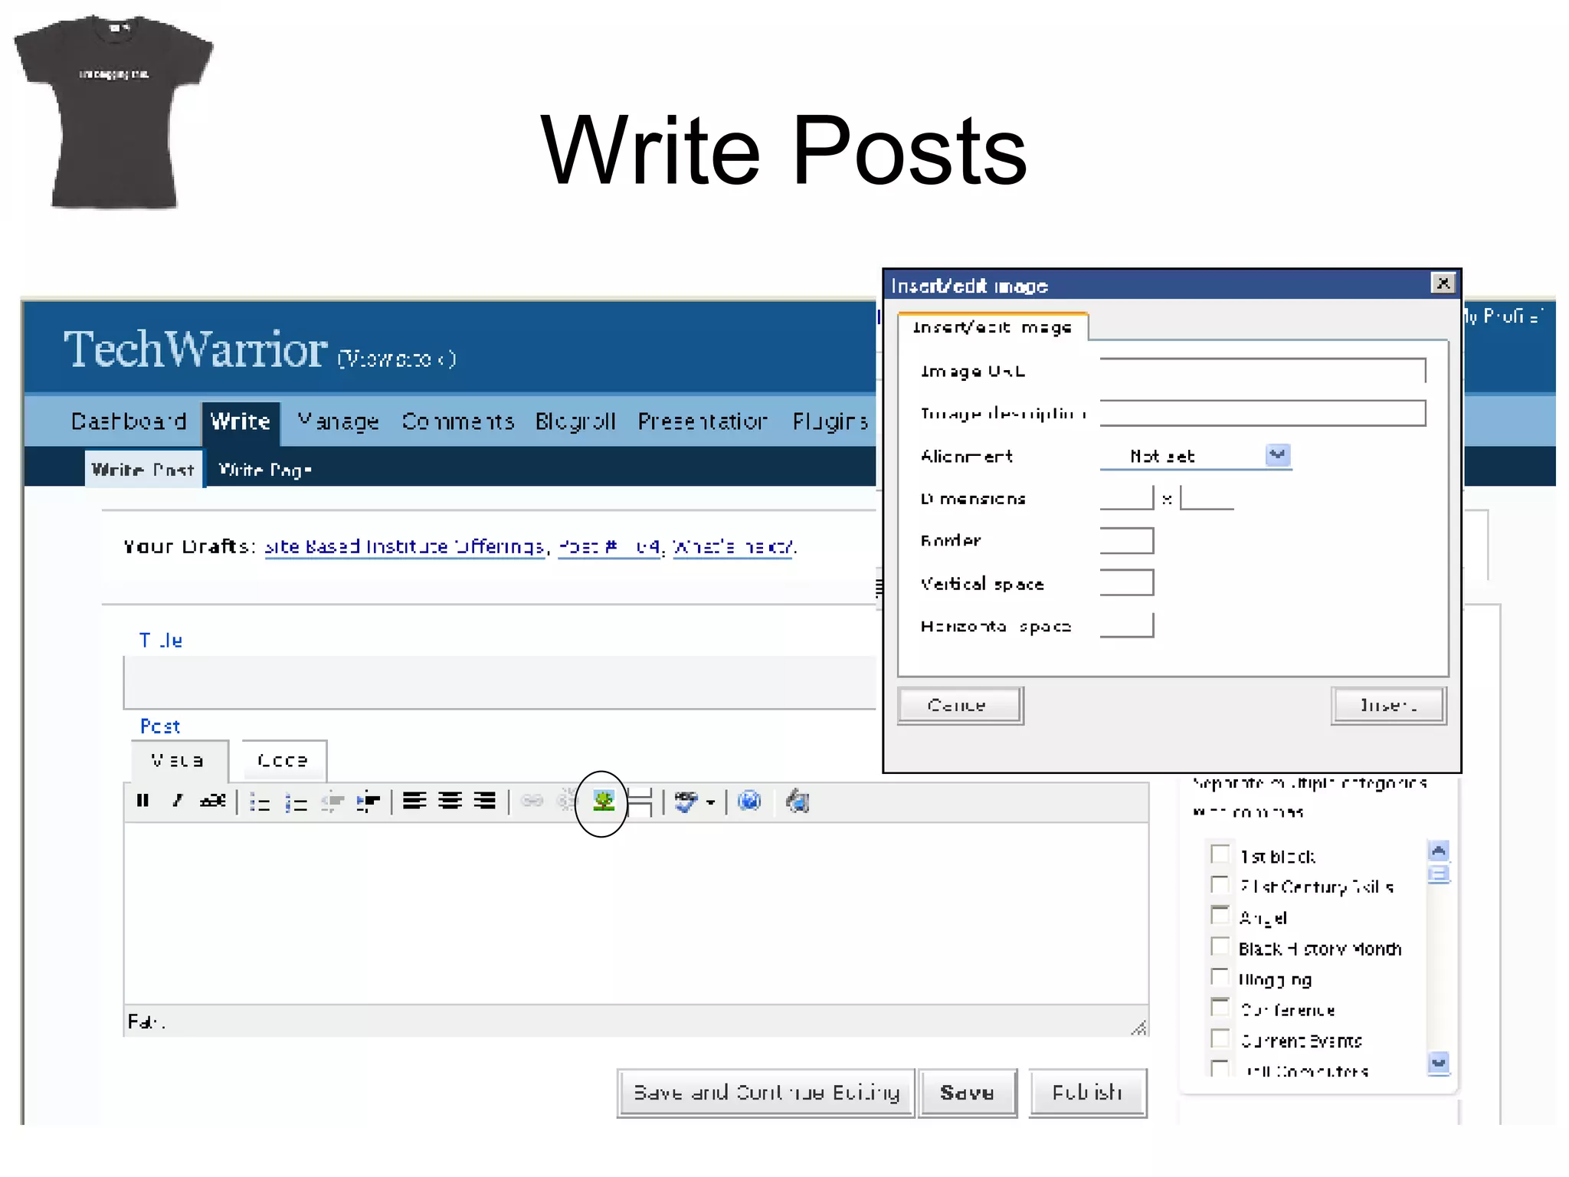
Task: Click the insert link chain icon
Action: click(x=532, y=802)
